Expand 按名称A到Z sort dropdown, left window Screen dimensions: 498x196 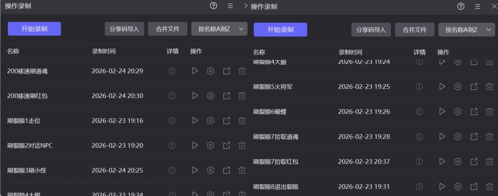pyautogui.click(x=219, y=29)
